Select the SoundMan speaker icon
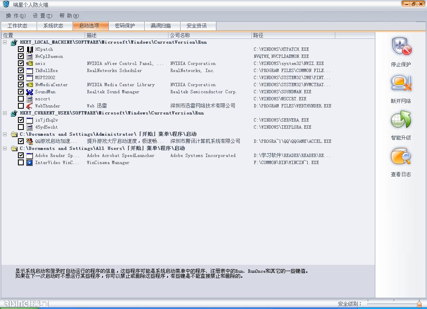This screenshot has height=309, width=427. [x=30, y=92]
